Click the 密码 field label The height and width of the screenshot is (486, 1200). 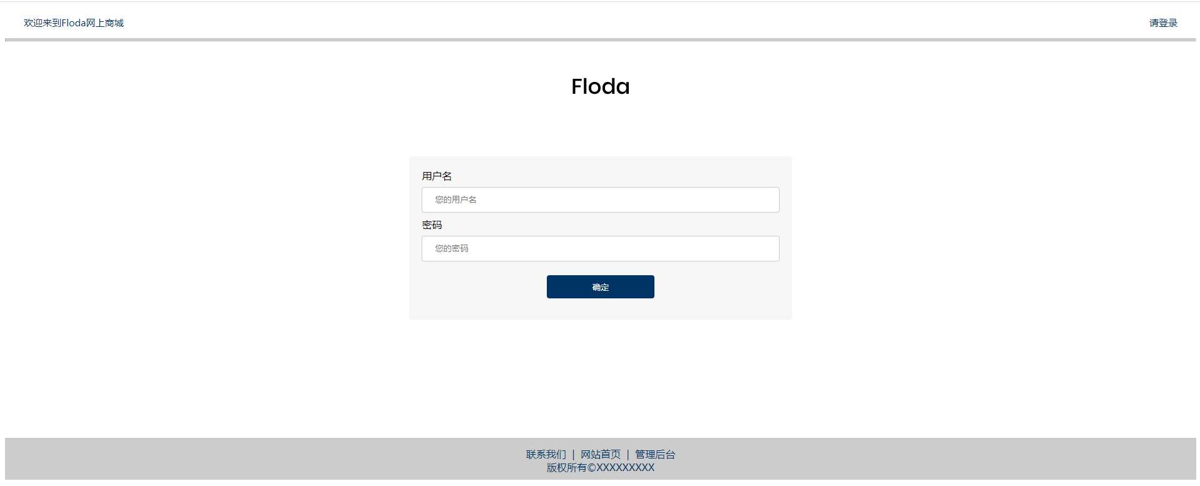coord(432,225)
